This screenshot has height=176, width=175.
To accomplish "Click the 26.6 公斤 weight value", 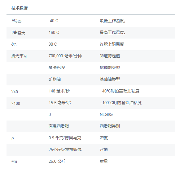I will pos(57,161).
